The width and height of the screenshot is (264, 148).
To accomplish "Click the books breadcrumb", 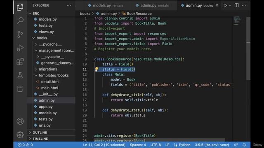I will (85, 14).
